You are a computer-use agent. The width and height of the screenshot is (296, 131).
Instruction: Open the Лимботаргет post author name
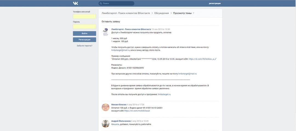point(131,29)
